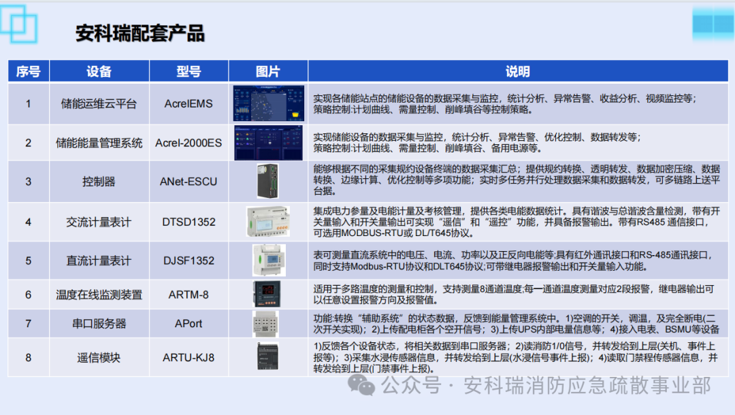
Task: Click the WeChat public account icon
Action: [361, 385]
